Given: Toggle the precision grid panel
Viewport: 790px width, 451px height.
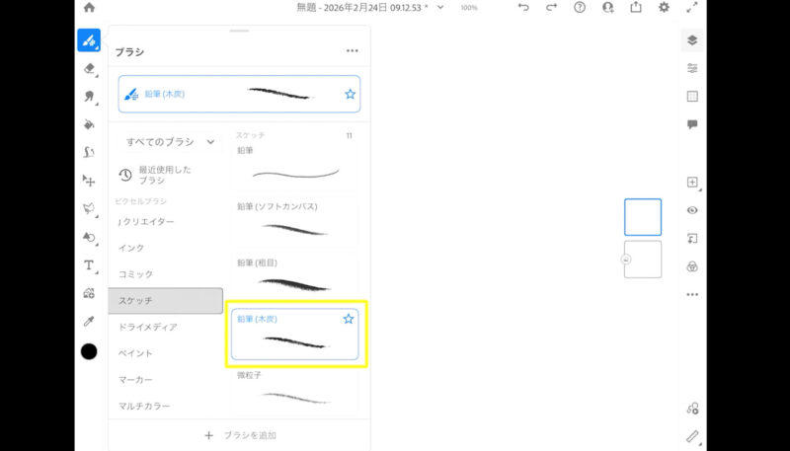Looking at the screenshot, I should point(692,96).
